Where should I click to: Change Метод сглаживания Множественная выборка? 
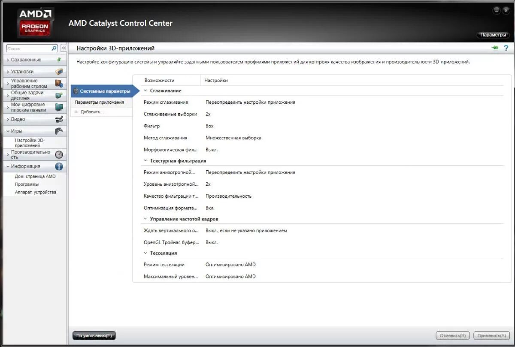click(x=233, y=138)
